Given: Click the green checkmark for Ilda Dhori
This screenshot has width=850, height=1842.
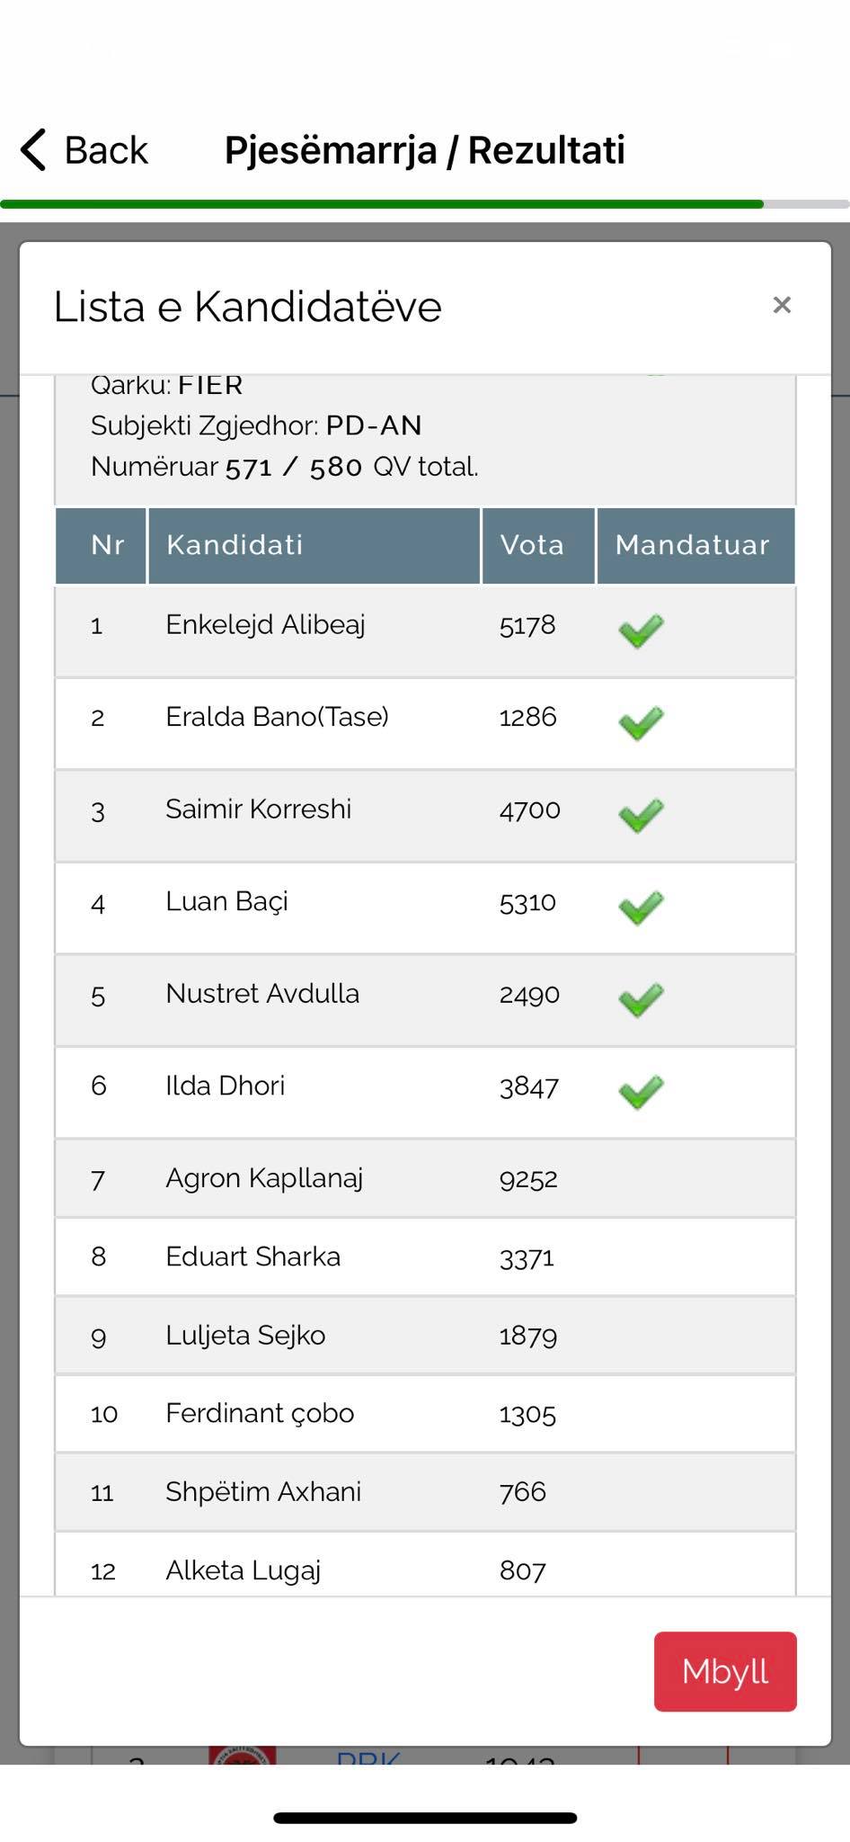Looking at the screenshot, I should click(641, 1092).
